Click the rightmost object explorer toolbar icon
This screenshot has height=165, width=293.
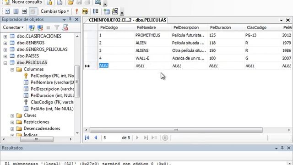point(65,27)
